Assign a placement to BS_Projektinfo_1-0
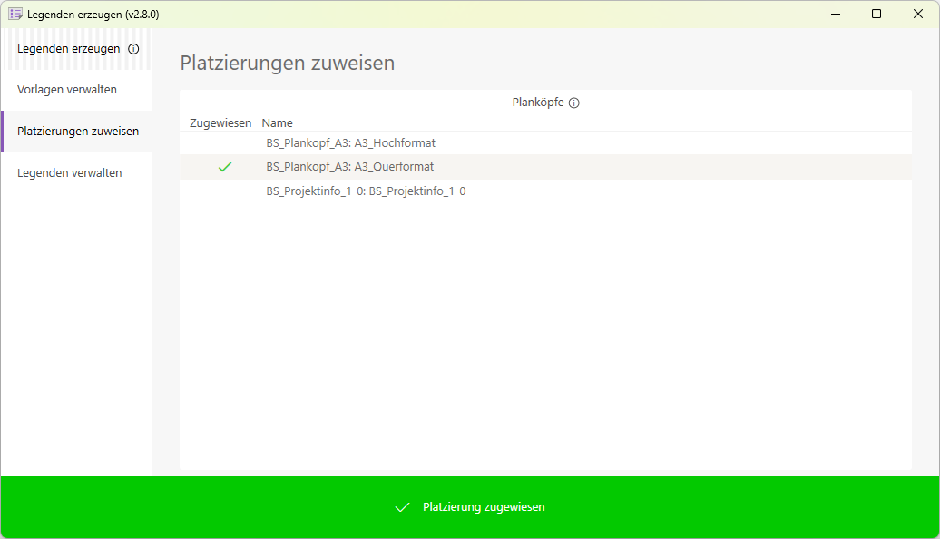 [x=224, y=191]
